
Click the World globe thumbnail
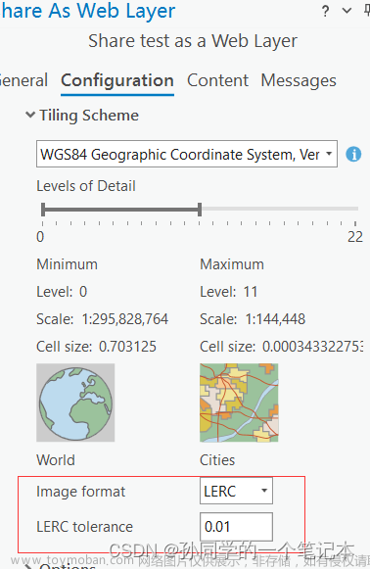[75, 403]
